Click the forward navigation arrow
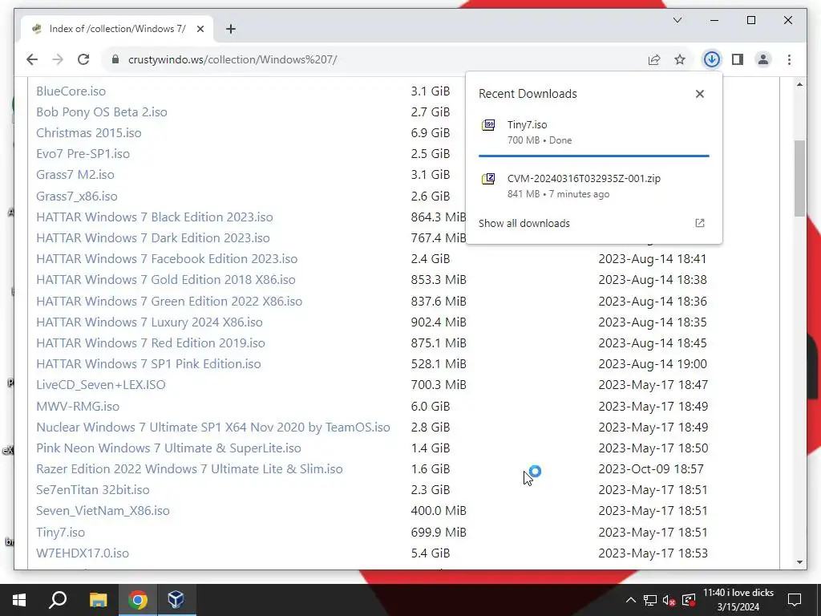The width and height of the screenshot is (821, 616). point(58,59)
